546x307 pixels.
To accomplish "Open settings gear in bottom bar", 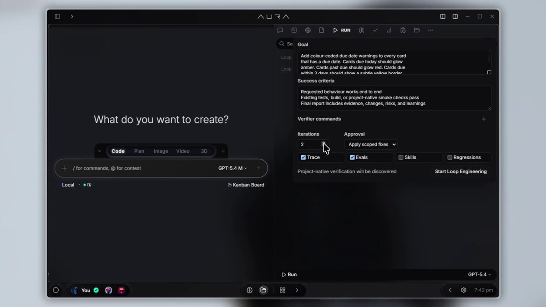I will [464, 290].
